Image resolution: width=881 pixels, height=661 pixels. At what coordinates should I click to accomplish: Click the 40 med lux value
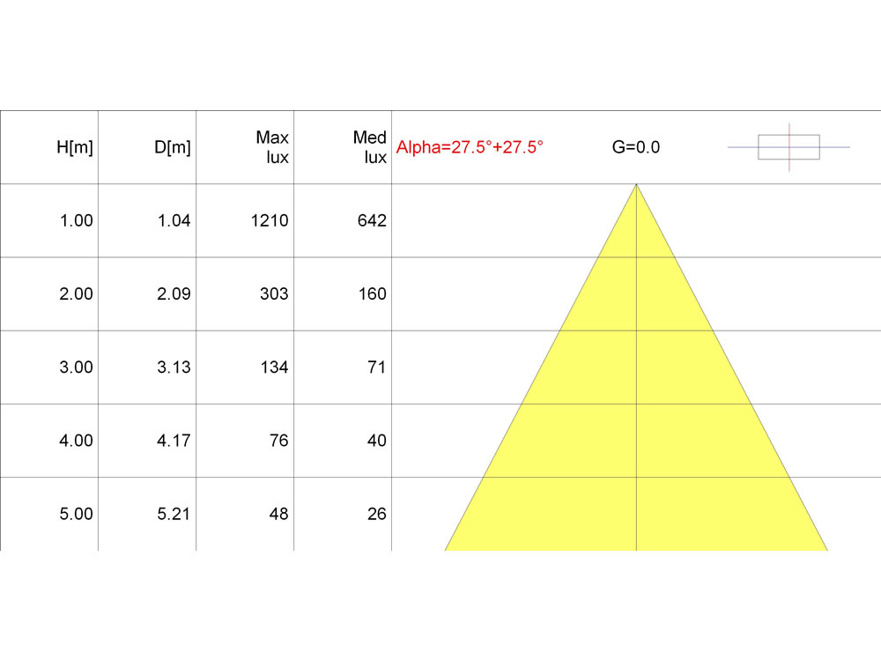[377, 441]
